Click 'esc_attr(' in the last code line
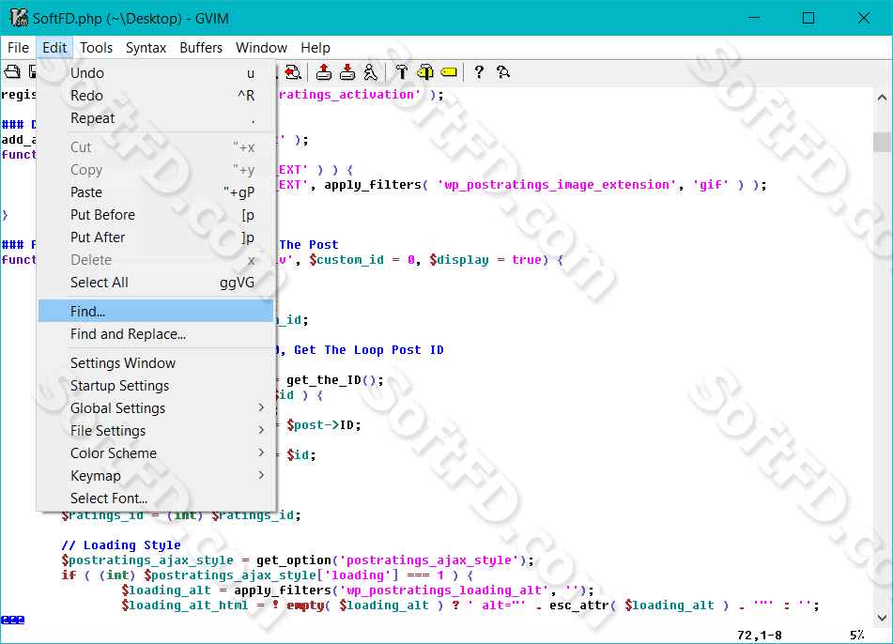Viewport: 893px width, 644px height. pos(582,606)
